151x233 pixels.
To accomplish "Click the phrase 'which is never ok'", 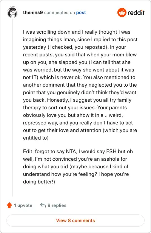I will (x=61, y=77).
